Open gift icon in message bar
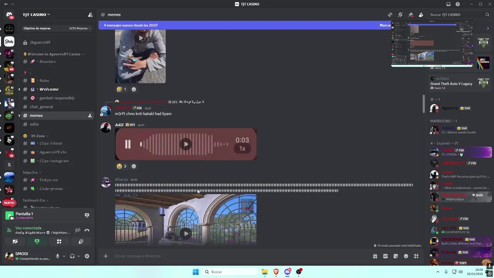The height and width of the screenshot is (278, 494). pyautogui.click(x=375, y=256)
